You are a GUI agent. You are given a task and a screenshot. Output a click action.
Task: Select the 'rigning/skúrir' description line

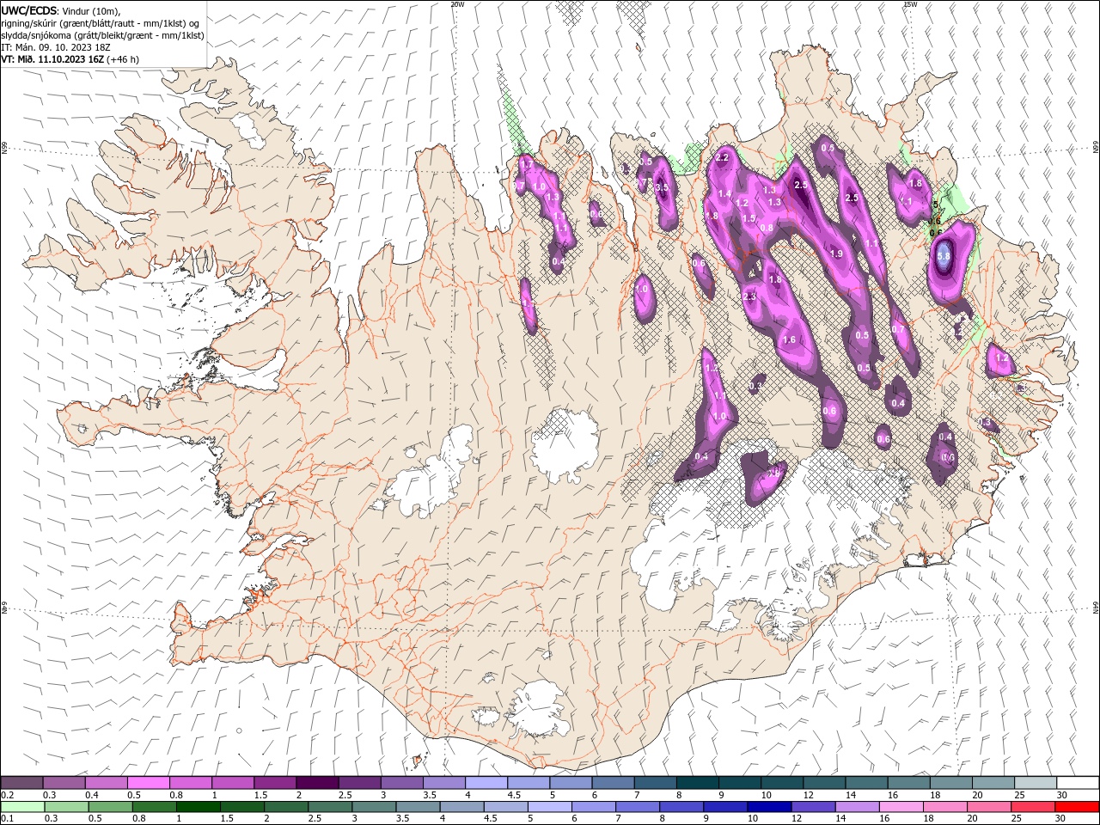pyautogui.click(x=101, y=23)
